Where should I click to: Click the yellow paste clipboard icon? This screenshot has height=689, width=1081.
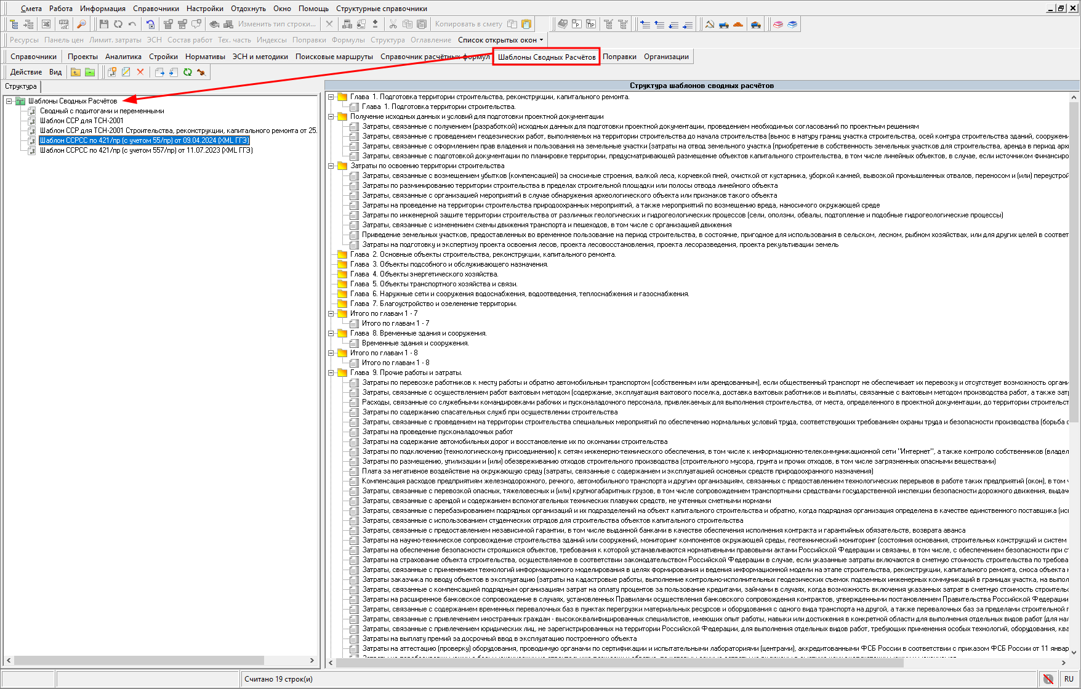(526, 24)
